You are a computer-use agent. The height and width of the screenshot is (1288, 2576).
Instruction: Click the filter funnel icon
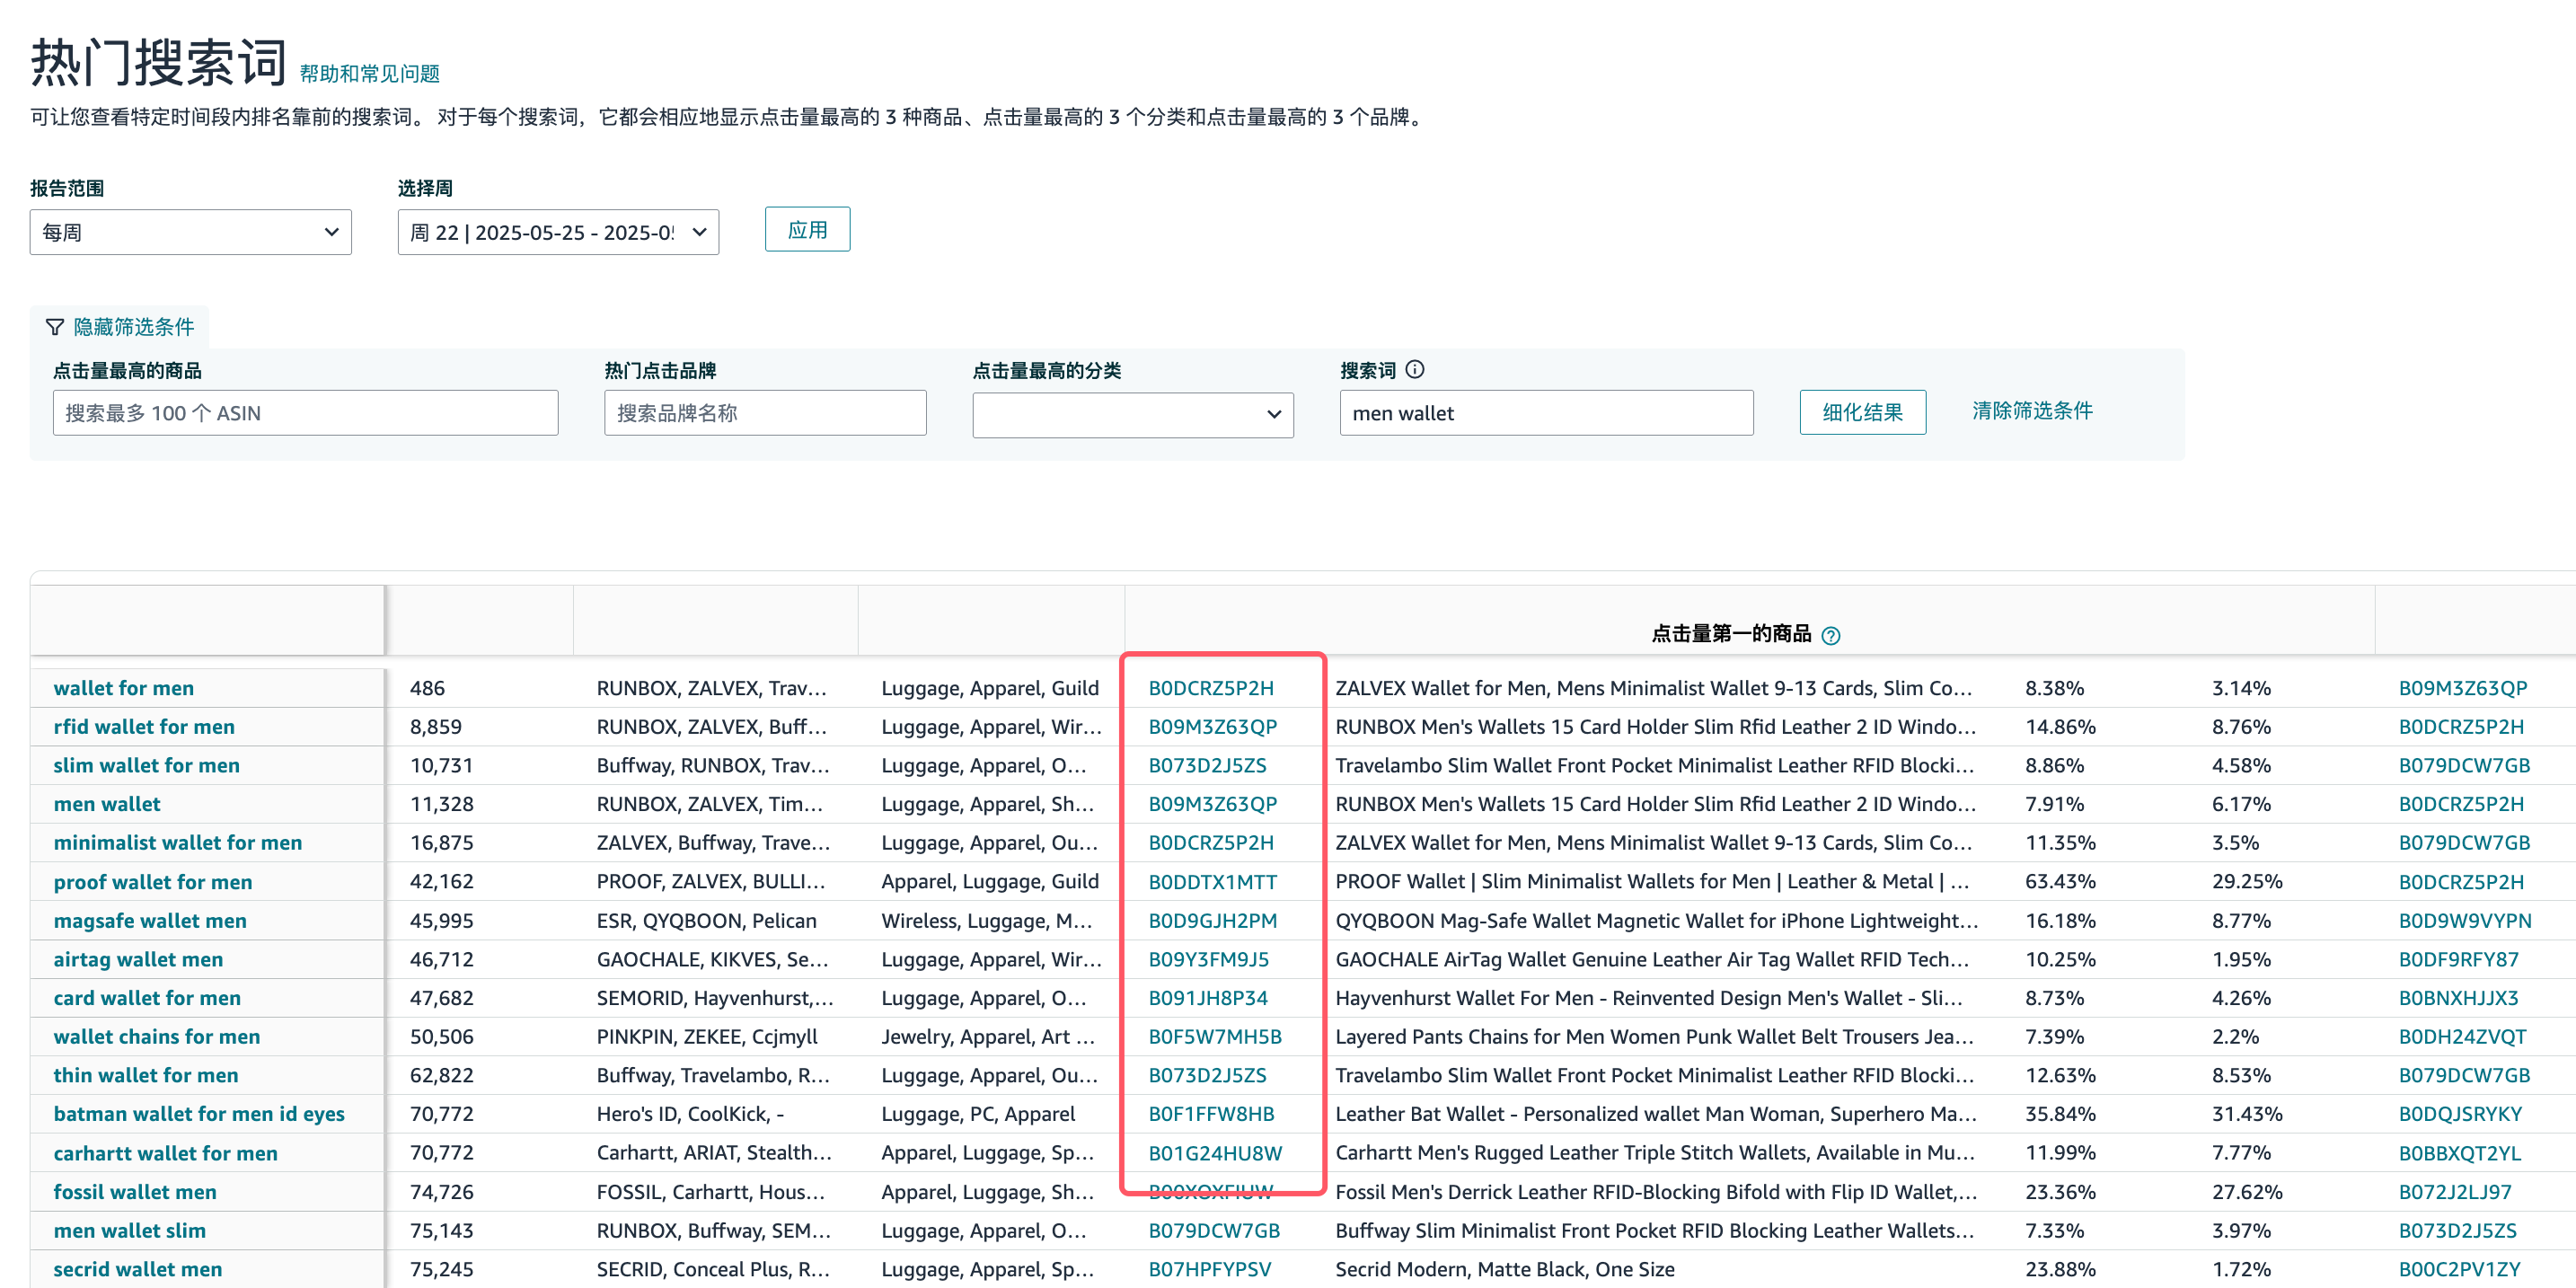pos(55,327)
